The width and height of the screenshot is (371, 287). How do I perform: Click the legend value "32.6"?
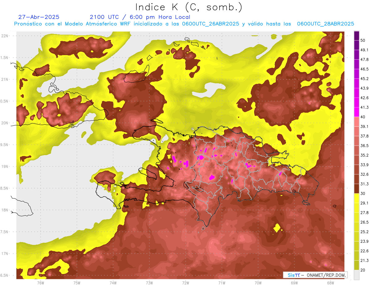(365, 174)
